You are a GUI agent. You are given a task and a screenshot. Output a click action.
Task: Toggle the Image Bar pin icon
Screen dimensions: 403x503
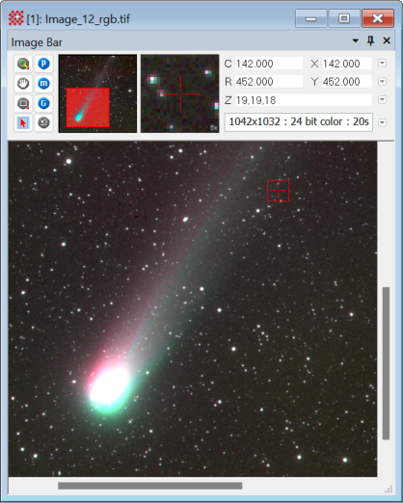click(370, 40)
